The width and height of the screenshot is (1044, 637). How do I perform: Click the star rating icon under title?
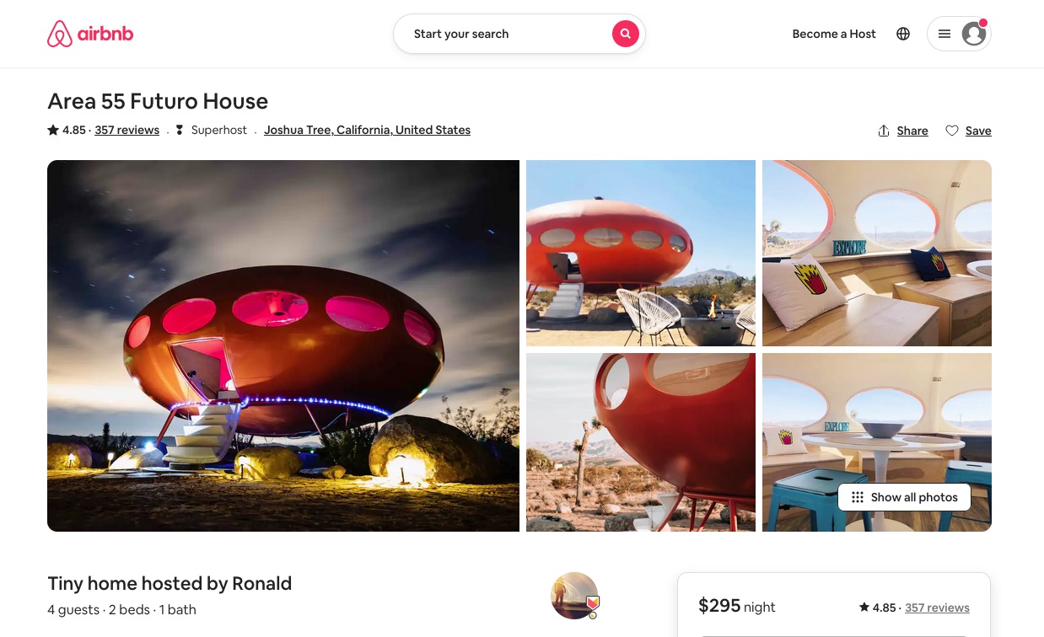tap(53, 130)
